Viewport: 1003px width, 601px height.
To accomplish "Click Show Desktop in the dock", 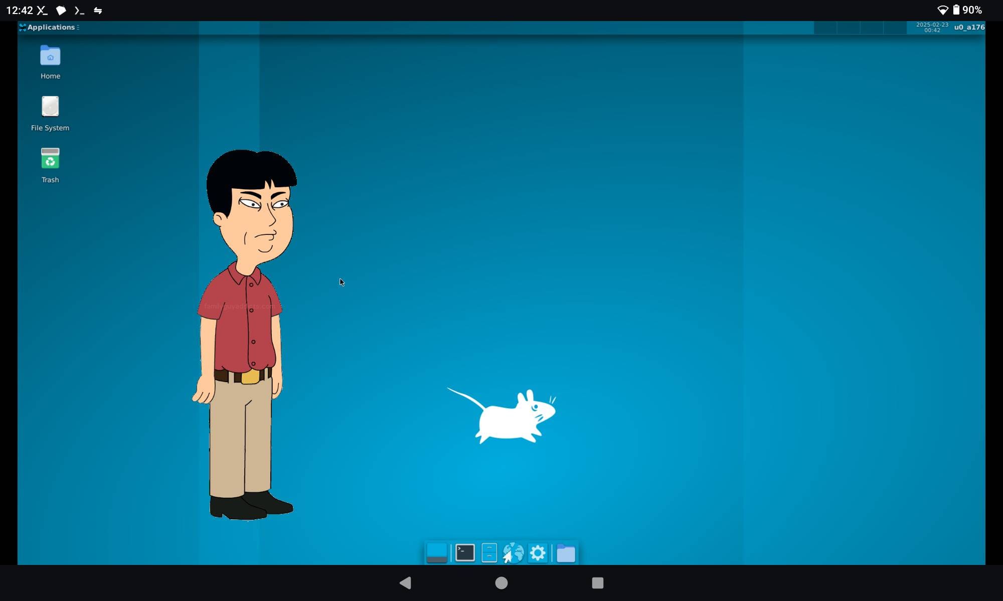I will click(437, 553).
